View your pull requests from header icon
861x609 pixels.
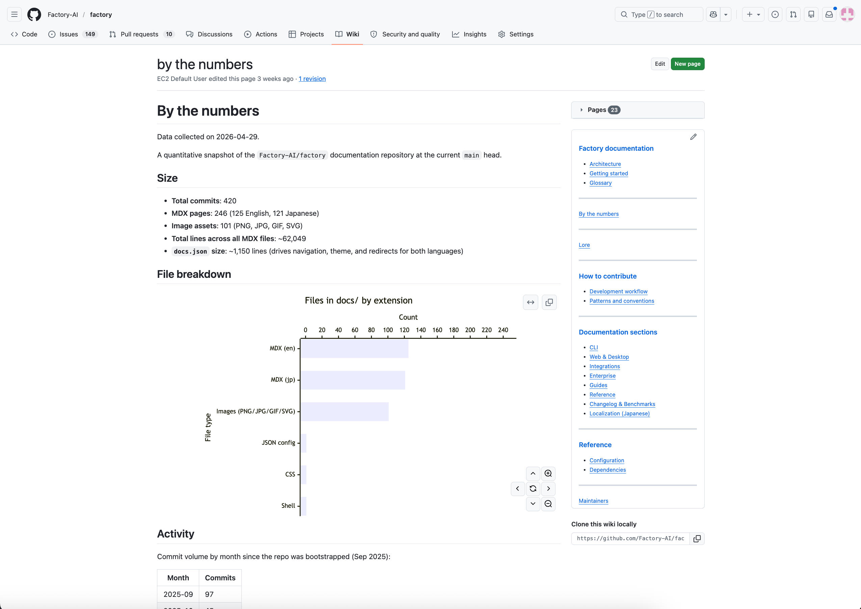click(793, 14)
